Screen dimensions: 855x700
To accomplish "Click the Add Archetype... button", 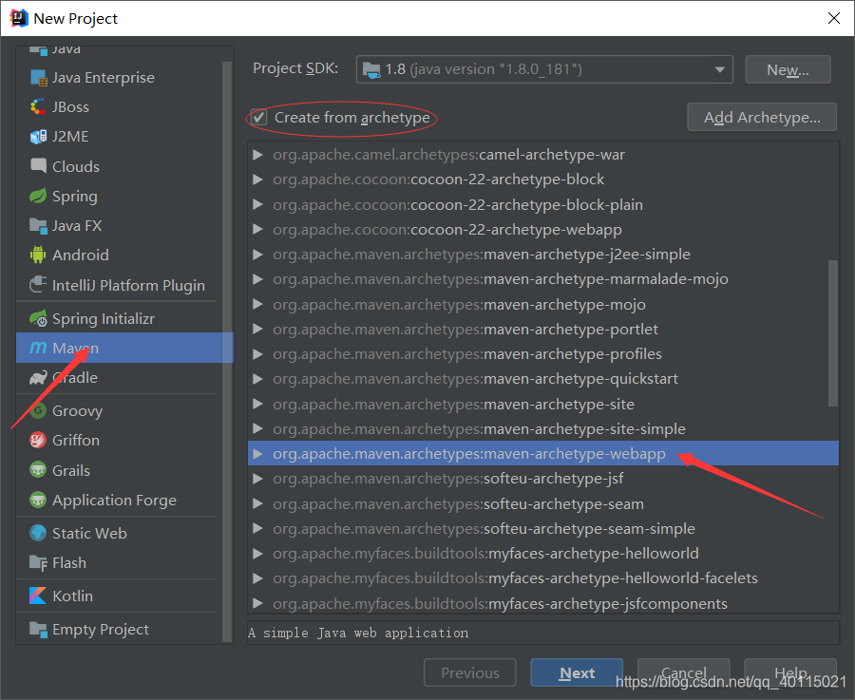I will point(762,117).
